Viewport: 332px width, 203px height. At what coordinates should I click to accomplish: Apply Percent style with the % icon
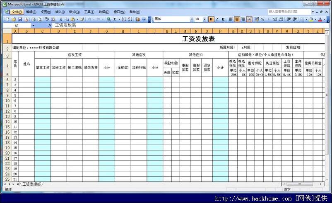[x=262, y=19]
